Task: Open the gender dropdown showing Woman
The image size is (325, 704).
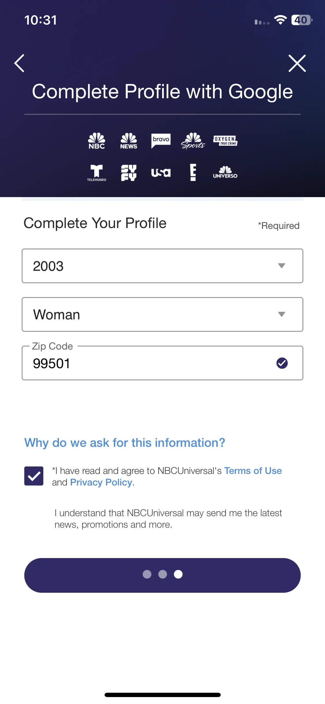Action: [162, 314]
